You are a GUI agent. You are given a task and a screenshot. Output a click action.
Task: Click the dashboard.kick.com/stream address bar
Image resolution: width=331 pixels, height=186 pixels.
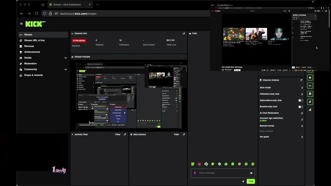click(x=78, y=14)
